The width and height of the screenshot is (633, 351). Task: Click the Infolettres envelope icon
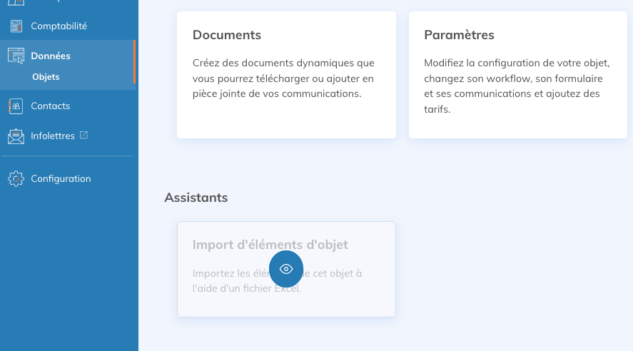(x=16, y=136)
